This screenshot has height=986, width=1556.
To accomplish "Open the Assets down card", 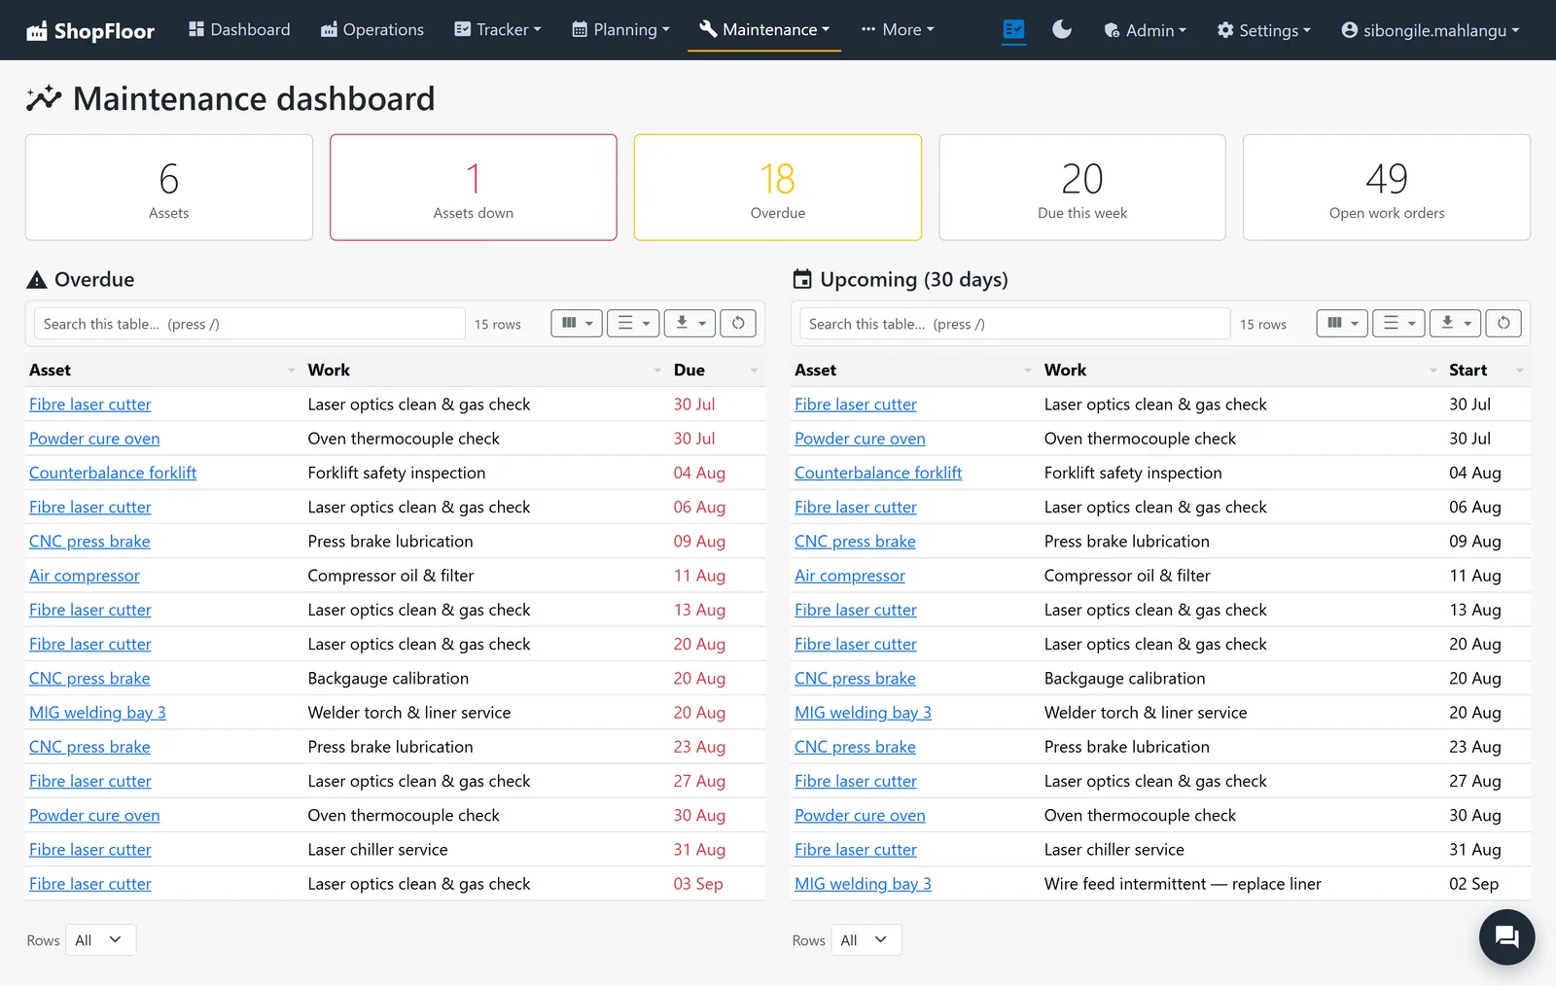I will [x=474, y=188].
